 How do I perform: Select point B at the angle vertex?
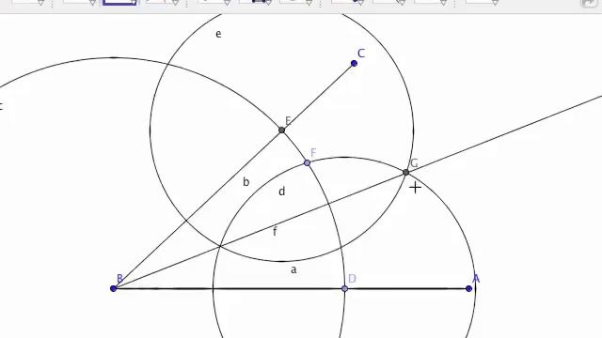click(113, 288)
